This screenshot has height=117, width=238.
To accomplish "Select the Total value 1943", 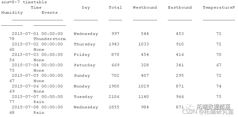I will (114, 44).
